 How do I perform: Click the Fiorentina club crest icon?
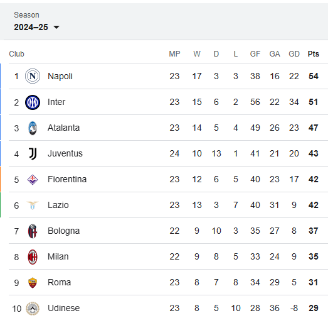point(33,180)
